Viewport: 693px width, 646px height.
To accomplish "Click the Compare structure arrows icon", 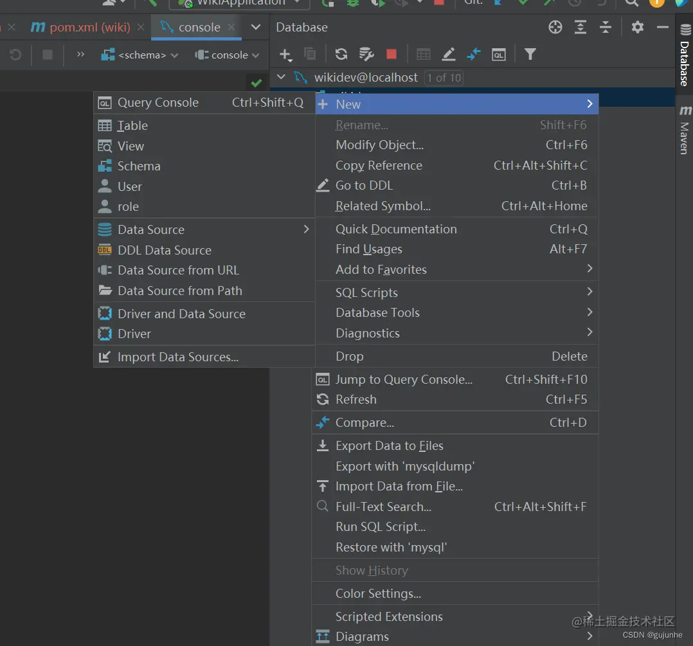I will click(x=474, y=54).
